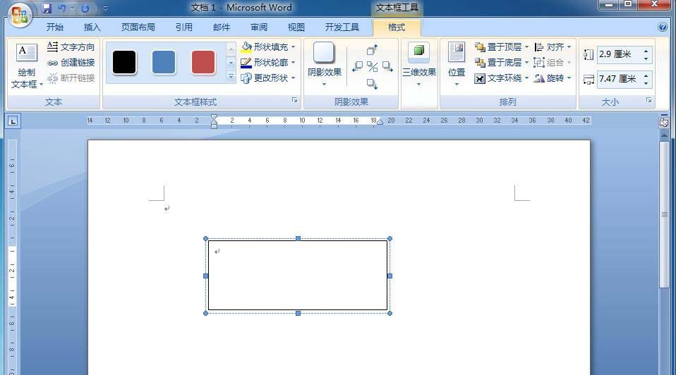Open the 视图 tab

point(296,27)
